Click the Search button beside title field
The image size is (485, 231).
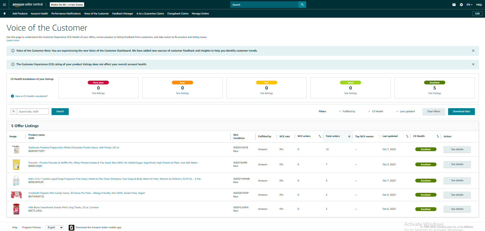coord(60,111)
